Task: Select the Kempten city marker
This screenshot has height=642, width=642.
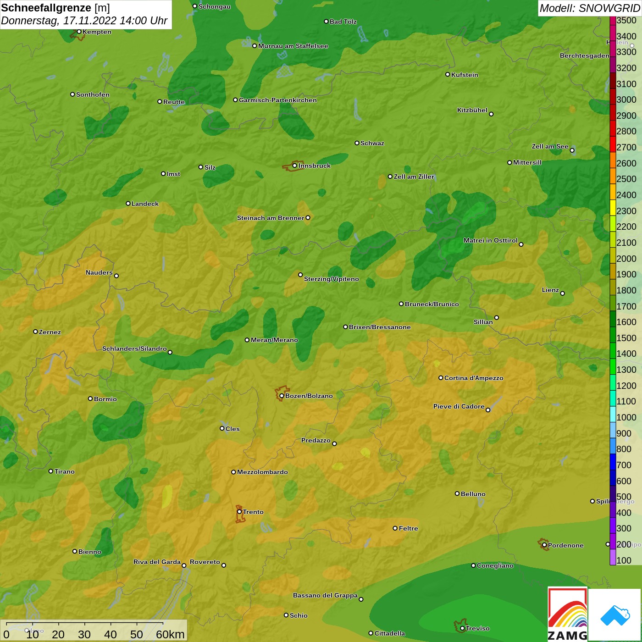Action: [x=79, y=32]
